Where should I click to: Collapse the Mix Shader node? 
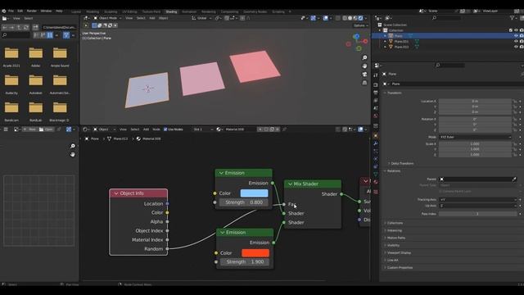pyautogui.click(x=290, y=184)
